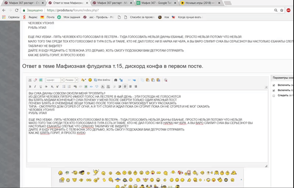Image resolution: width=294 pixels, height=188 pixels.
Task: Insert a code block
Action: (x=91, y=87)
